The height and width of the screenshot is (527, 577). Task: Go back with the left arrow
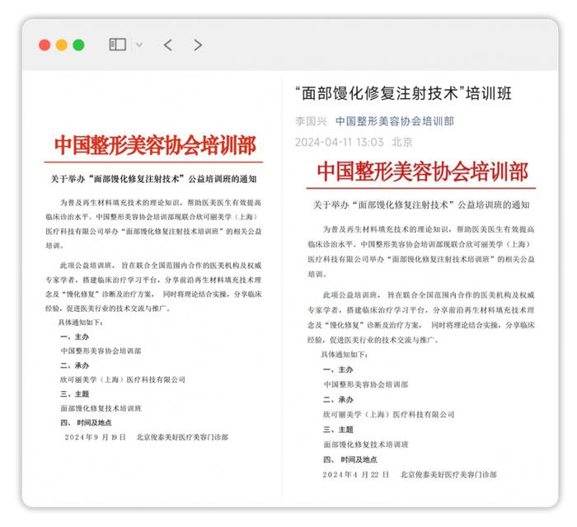tap(168, 45)
